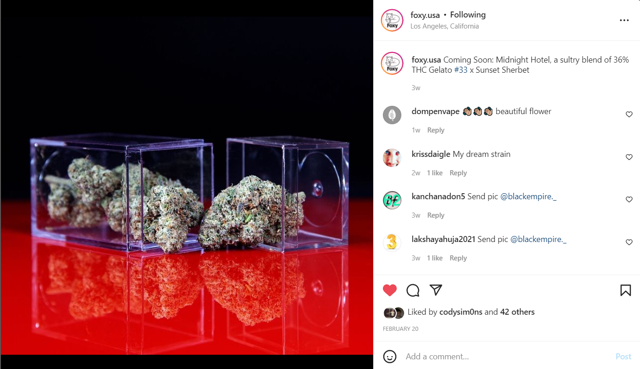Like lakshayahuja2021's comment heart icon

click(629, 242)
